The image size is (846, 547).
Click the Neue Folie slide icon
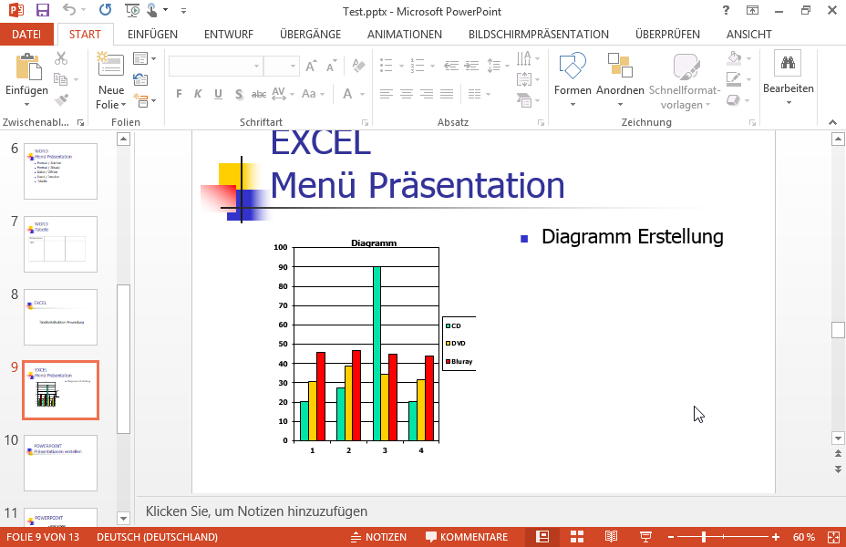tap(110, 63)
